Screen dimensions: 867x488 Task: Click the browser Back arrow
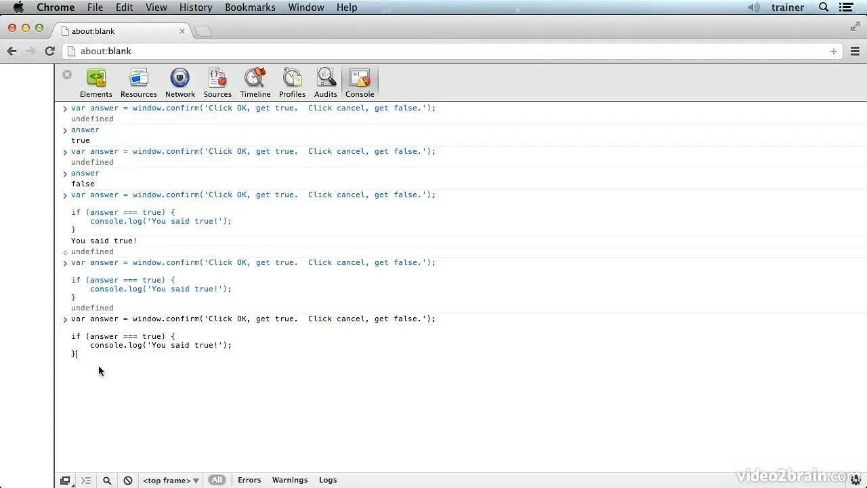[12, 51]
